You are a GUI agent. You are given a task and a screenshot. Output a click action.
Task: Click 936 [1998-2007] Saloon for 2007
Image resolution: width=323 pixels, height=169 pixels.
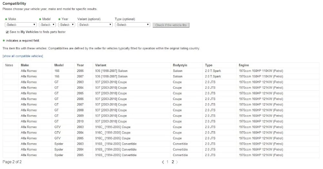(111, 76)
